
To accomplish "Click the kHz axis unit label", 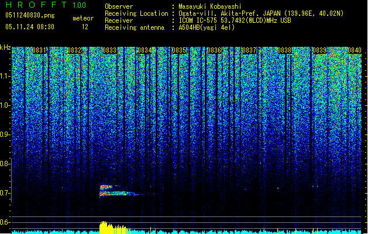I will (x=5, y=47).
